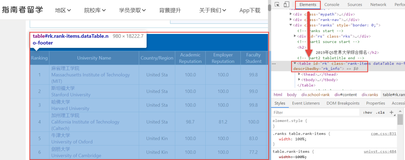Click the 指南者留学 site logo
The height and width of the screenshot is (160, 405).
pyautogui.click(x=22, y=10)
